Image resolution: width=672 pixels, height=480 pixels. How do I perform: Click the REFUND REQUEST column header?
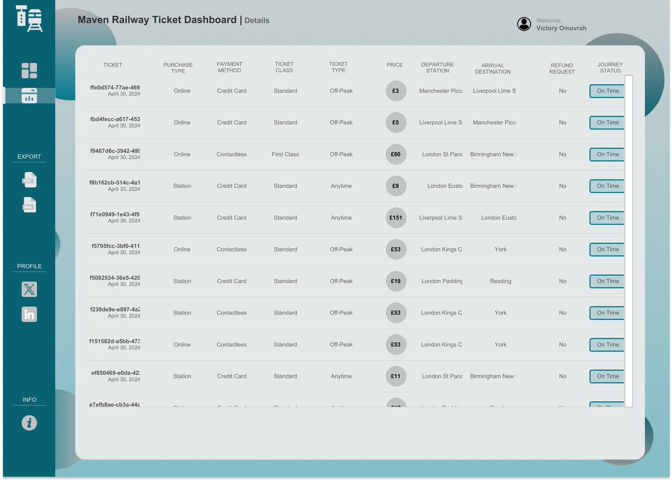tap(562, 68)
